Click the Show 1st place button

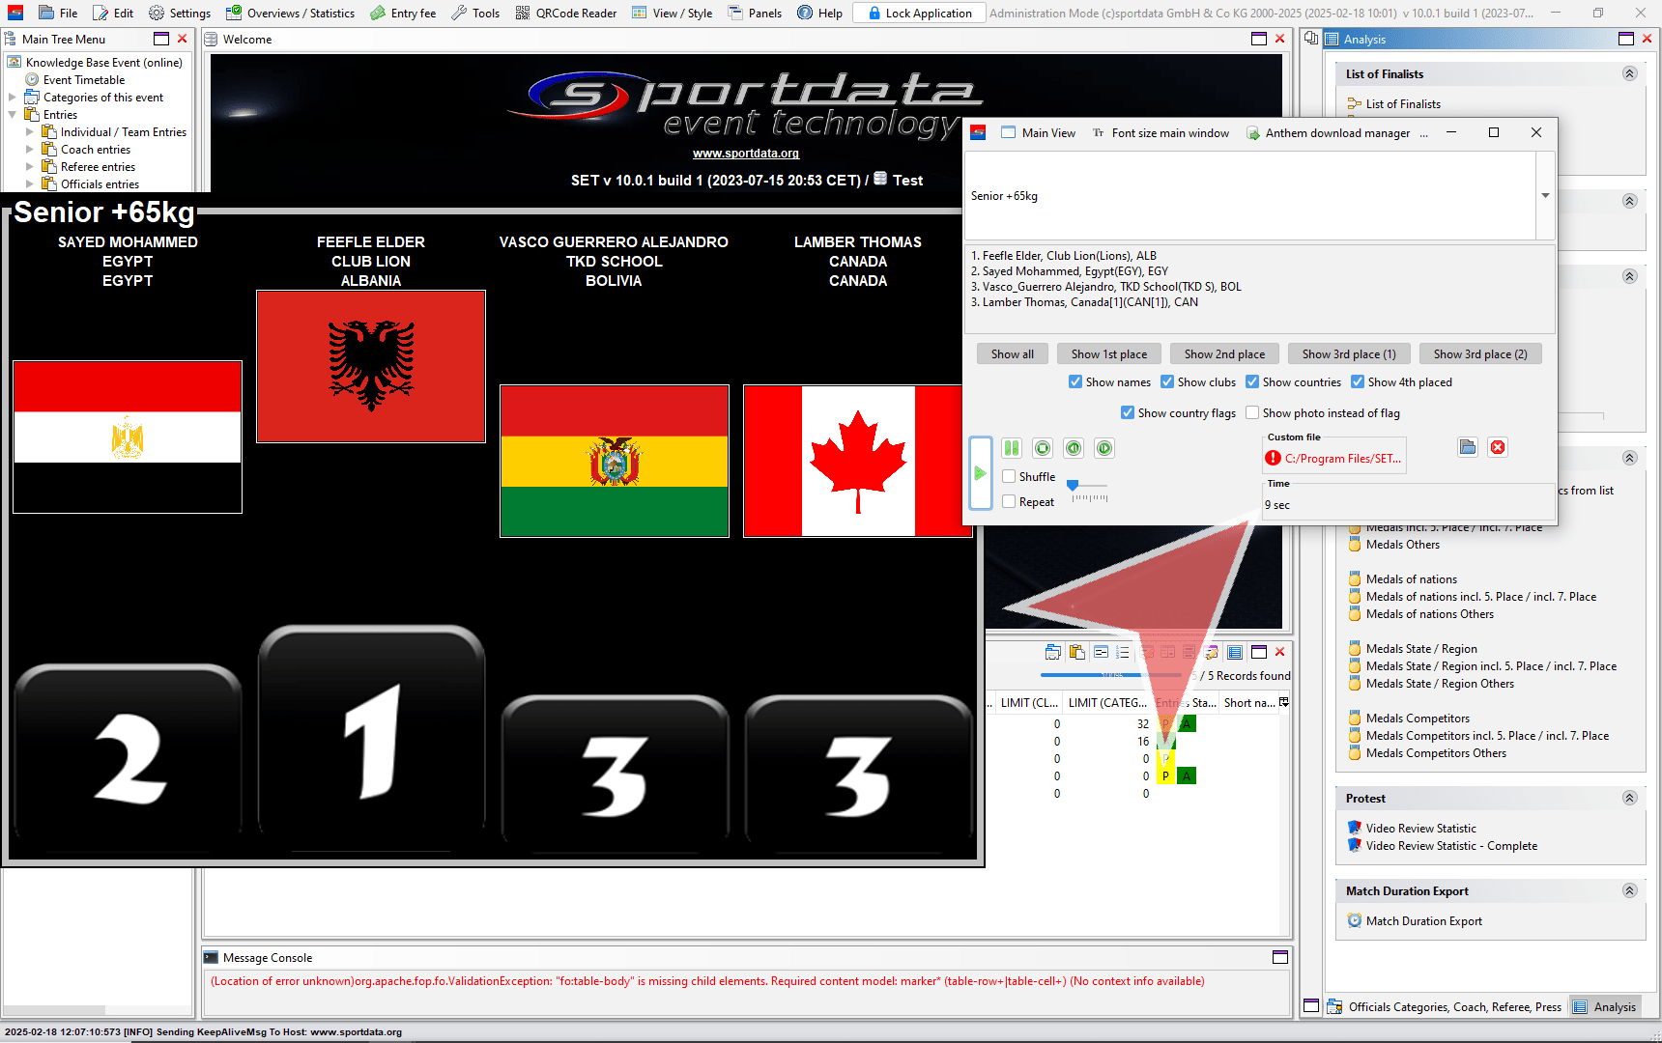coord(1108,354)
